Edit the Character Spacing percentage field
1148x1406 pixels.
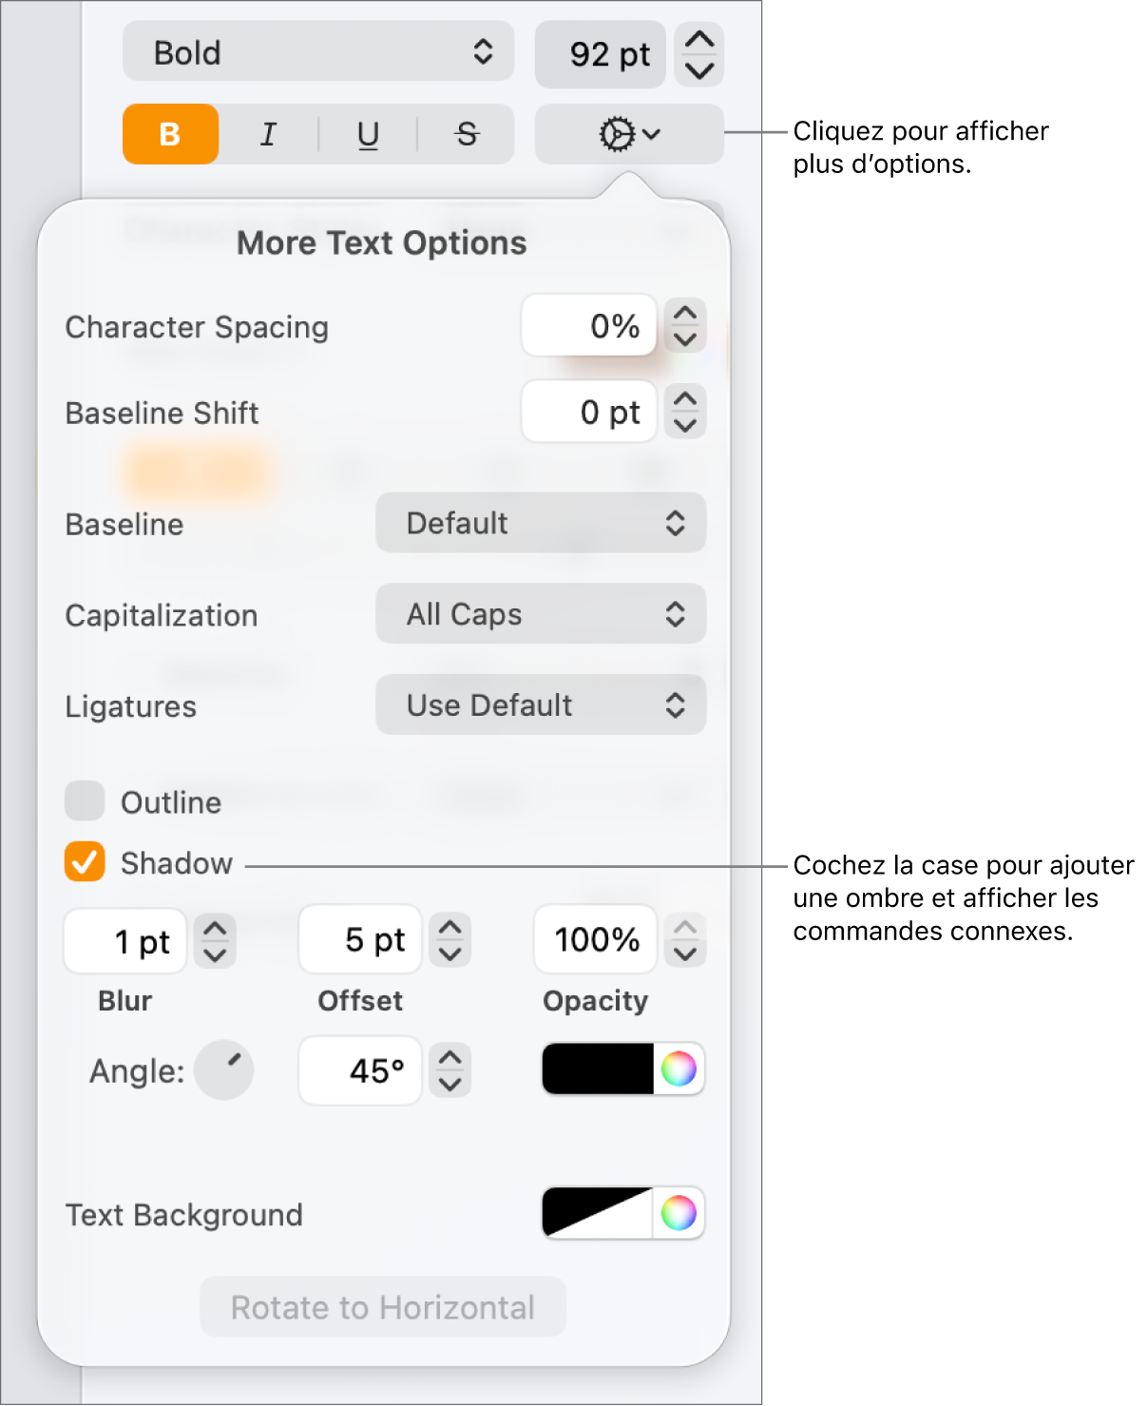589,326
